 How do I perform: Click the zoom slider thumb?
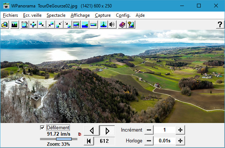(64, 139)
